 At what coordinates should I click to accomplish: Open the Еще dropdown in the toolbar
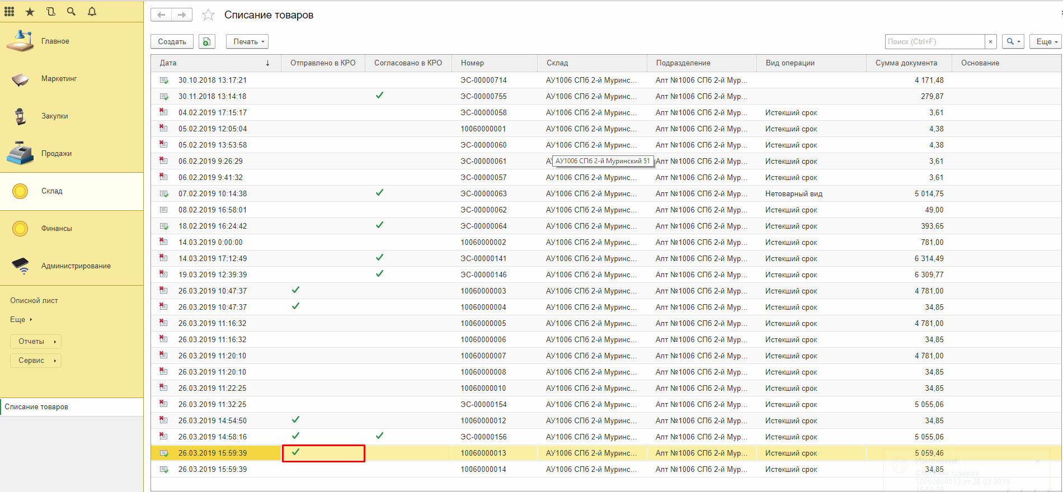tap(1045, 41)
